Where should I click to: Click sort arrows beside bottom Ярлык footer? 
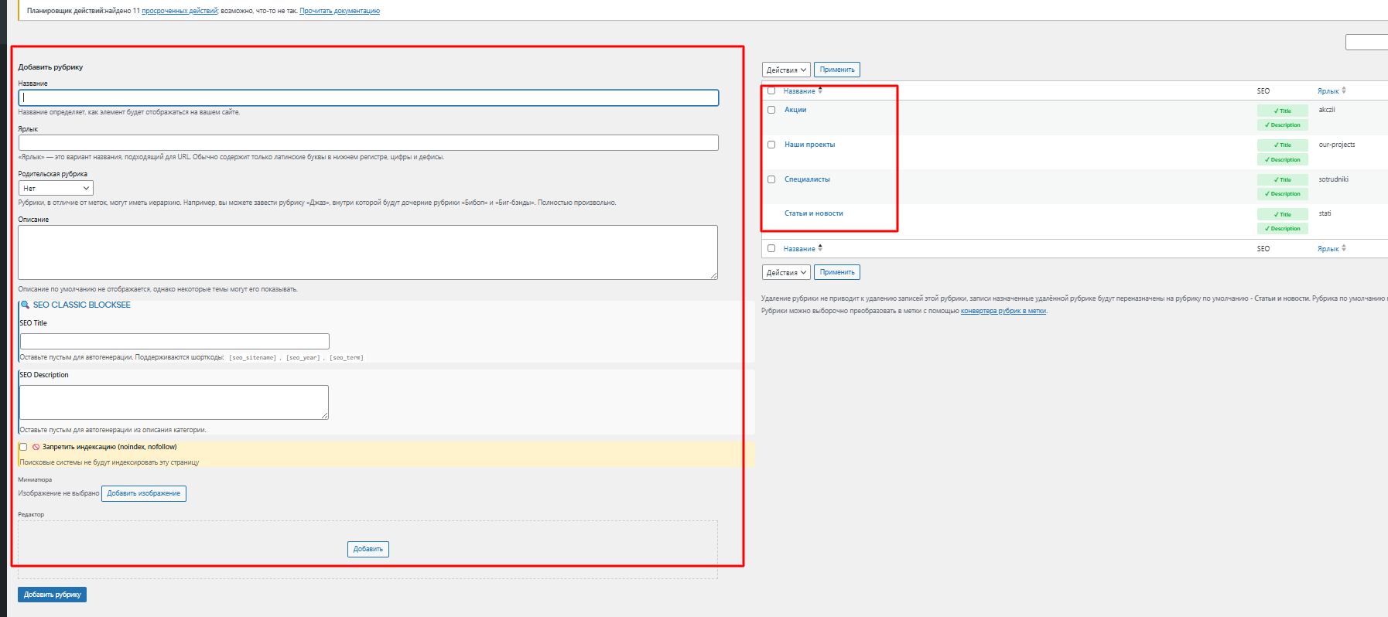1344,248
